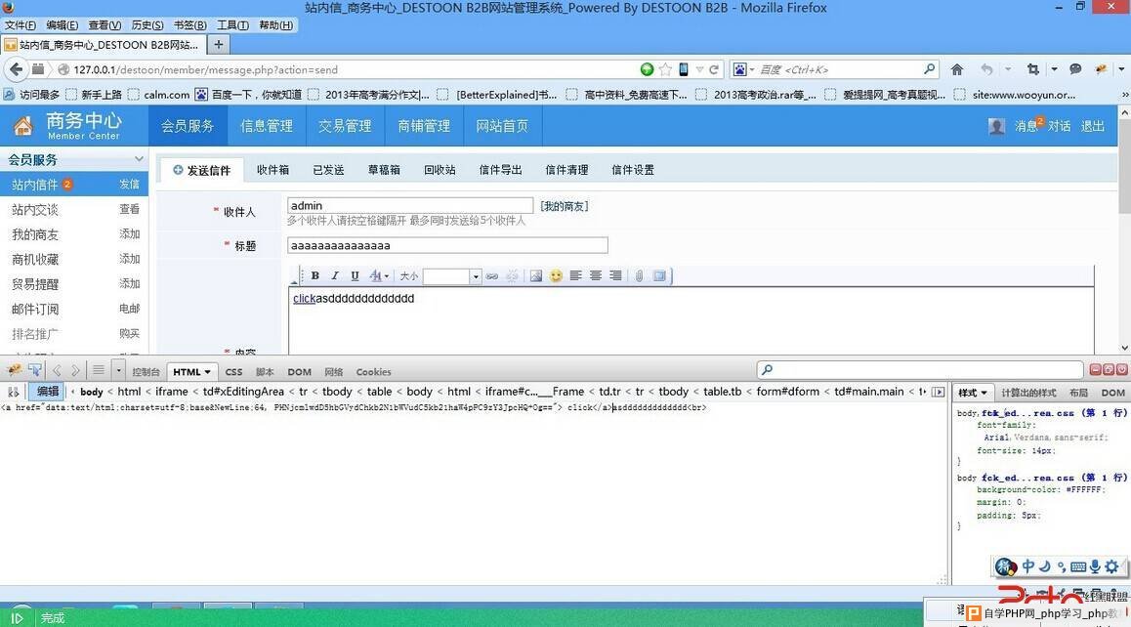This screenshot has height=627, width=1131.
Task: Open the 书签(B) bookmarks menu
Action: pyautogui.click(x=190, y=25)
